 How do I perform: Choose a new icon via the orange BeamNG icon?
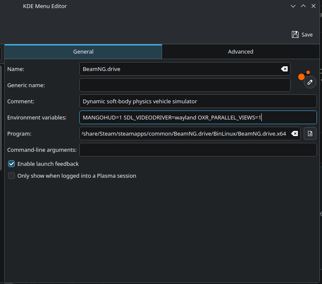[302, 76]
